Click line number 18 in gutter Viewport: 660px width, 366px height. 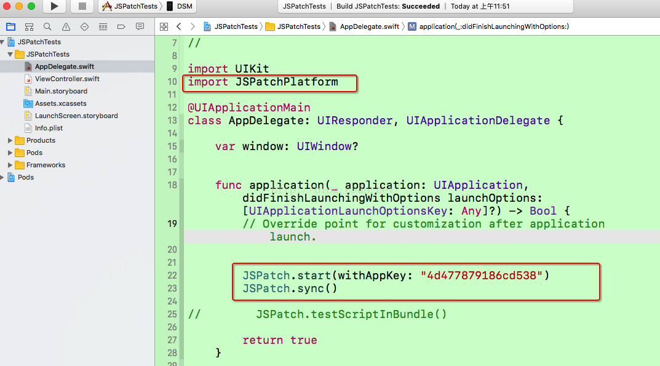click(x=172, y=185)
